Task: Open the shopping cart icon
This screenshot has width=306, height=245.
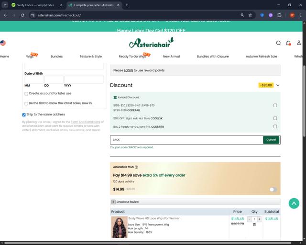Action: 288,43
